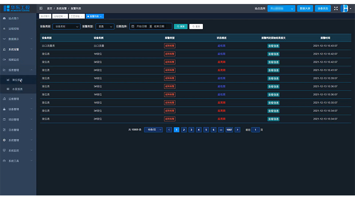Open the 10条/页 page size dropdown
The width and height of the screenshot is (355, 199).
coord(154,130)
